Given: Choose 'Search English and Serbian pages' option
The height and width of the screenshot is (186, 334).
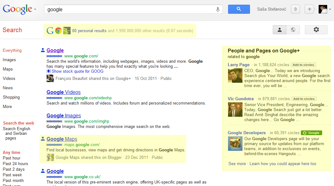Looking at the screenshot, I should 16,134.
